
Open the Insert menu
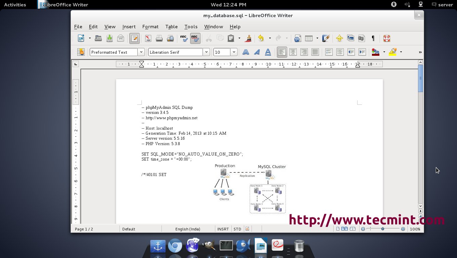pos(129,27)
